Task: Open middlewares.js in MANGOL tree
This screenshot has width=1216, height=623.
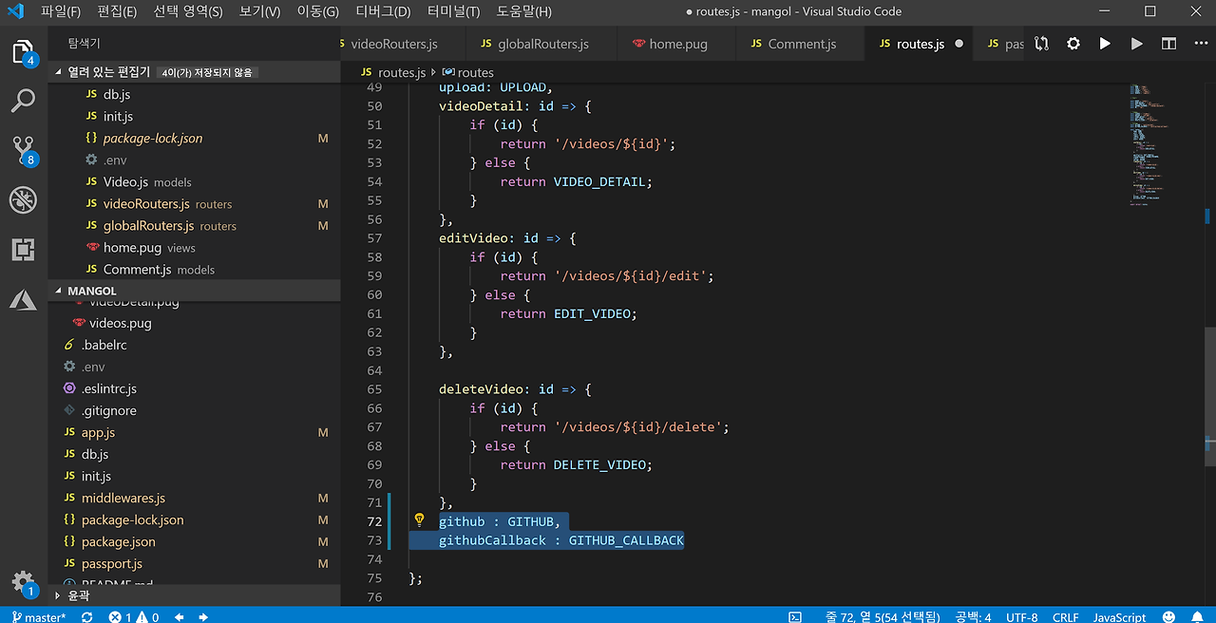Action: tap(194, 498)
